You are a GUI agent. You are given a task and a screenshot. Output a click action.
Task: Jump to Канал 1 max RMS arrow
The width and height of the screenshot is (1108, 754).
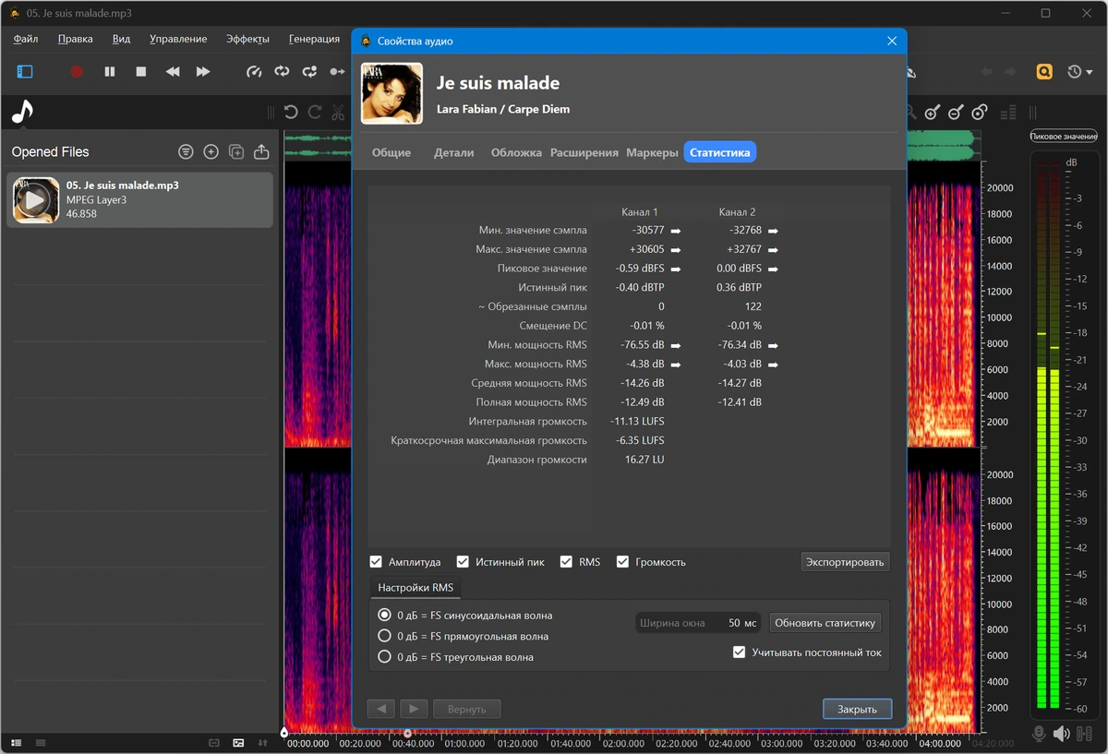click(675, 364)
